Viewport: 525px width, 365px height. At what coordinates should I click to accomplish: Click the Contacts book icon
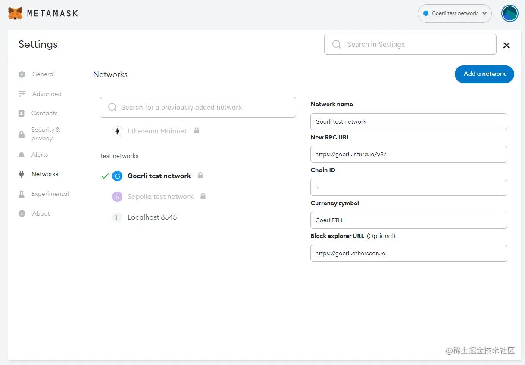coord(22,114)
